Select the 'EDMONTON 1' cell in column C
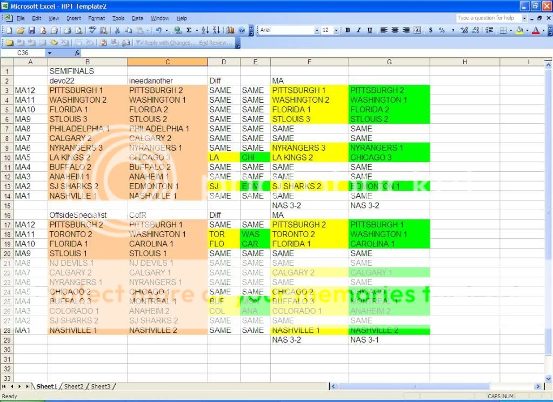The height and width of the screenshot is (402, 553). tap(168, 186)
